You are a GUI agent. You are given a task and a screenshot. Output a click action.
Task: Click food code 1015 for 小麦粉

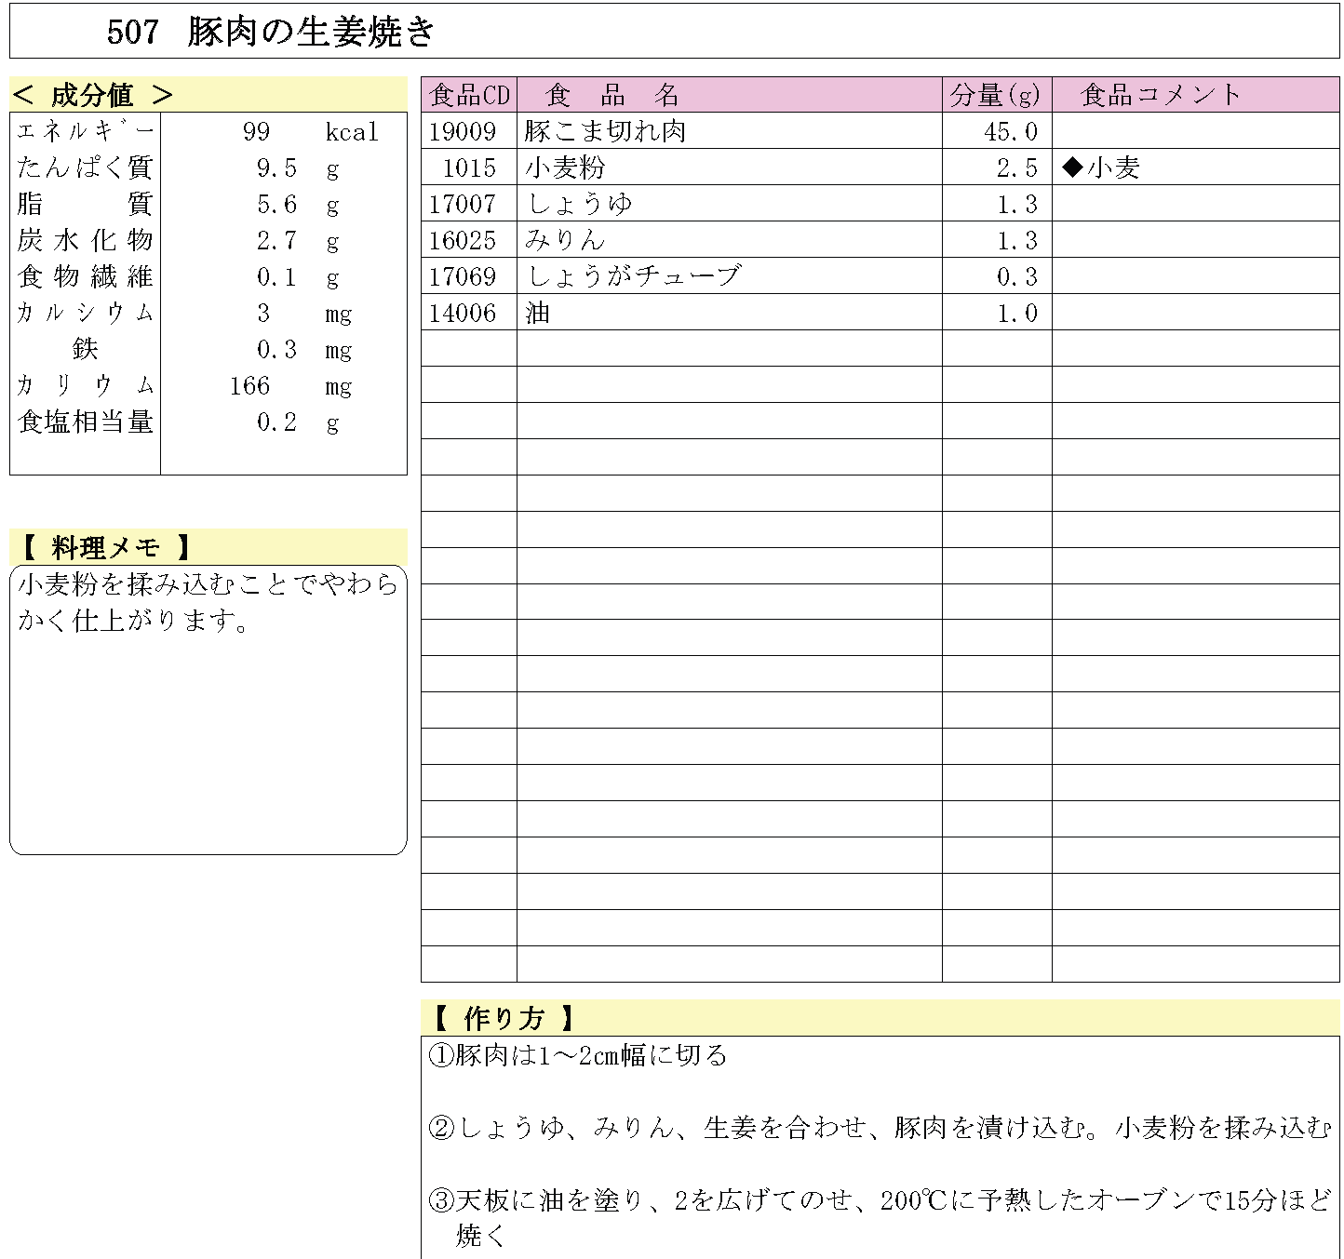click(469, 168)
